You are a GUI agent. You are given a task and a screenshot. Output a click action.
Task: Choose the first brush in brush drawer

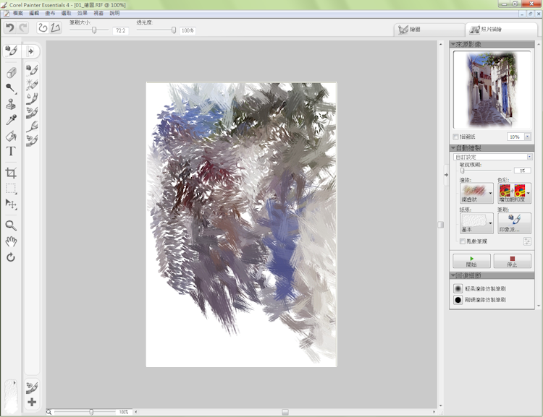pyautogui.click(x=32, y=70)
